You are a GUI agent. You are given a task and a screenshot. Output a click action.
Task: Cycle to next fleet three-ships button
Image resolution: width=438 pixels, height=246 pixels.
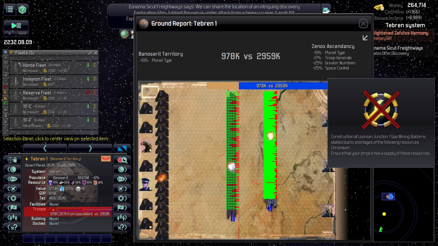(x=122, y=217)
